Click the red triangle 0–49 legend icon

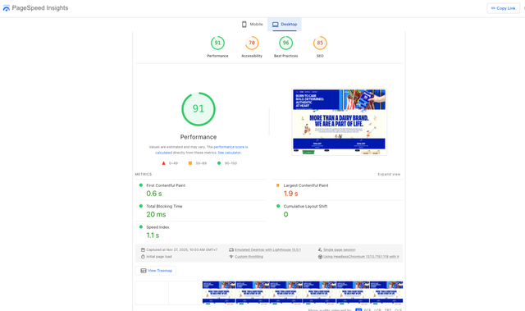tap(163, 163)
